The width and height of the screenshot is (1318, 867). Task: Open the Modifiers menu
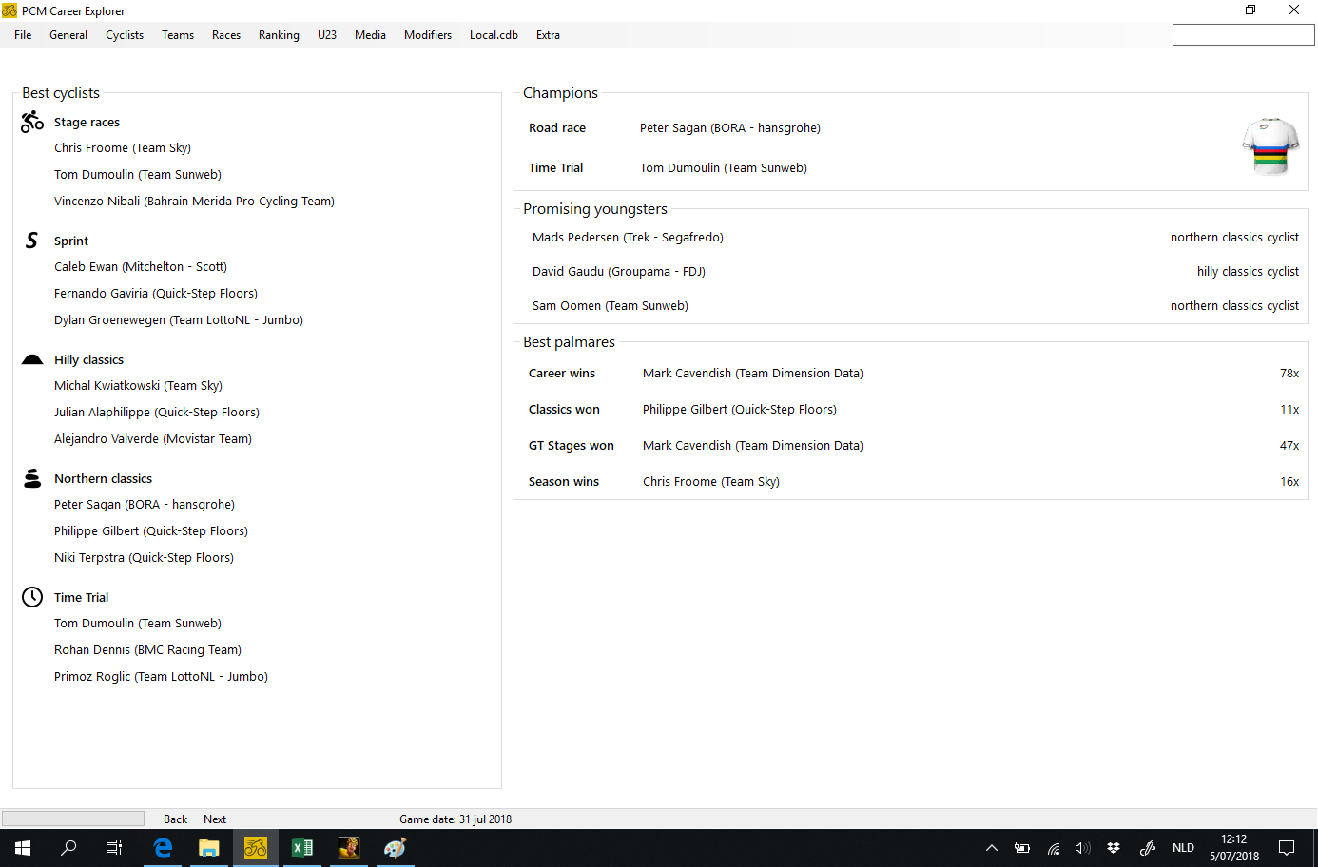(x=427, y=35)
